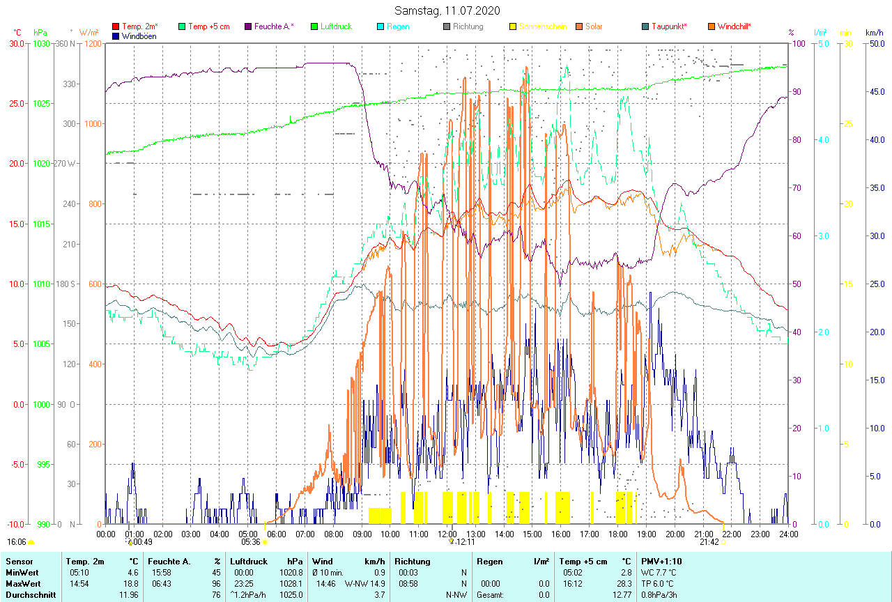Click the Gesamt: rain total label
This screenshot has width=892, height=602.
pos(491,595)
